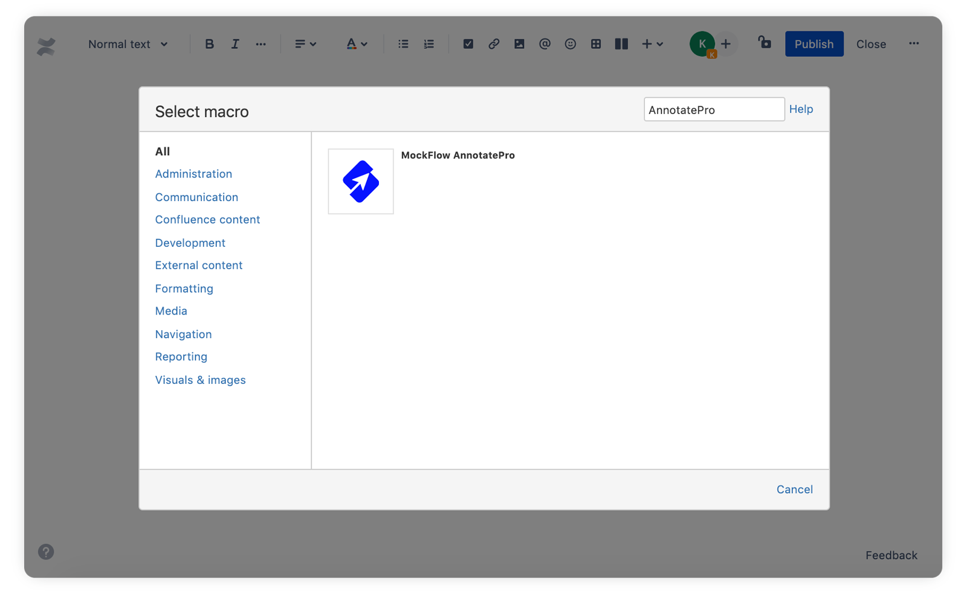
Task: Insert an action item checkbox
Action: point(468,44)
